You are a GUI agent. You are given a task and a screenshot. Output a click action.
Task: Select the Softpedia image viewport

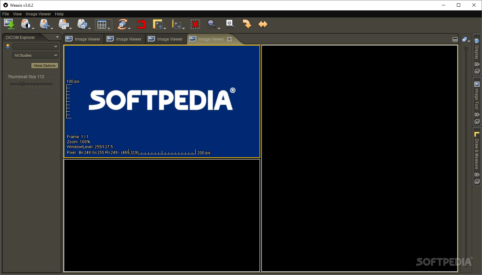(x=162, y=101)
